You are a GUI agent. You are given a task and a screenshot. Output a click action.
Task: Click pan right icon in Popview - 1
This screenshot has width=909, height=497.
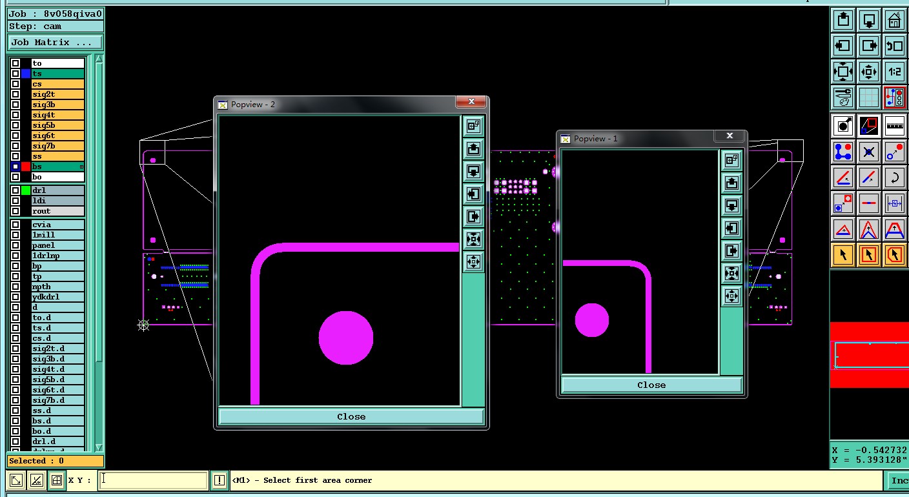(731, 250)
